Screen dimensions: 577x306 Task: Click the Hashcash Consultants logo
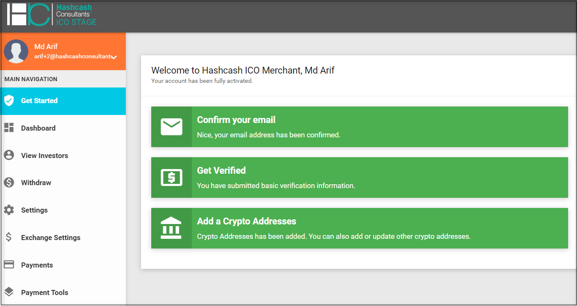(52, 14)
